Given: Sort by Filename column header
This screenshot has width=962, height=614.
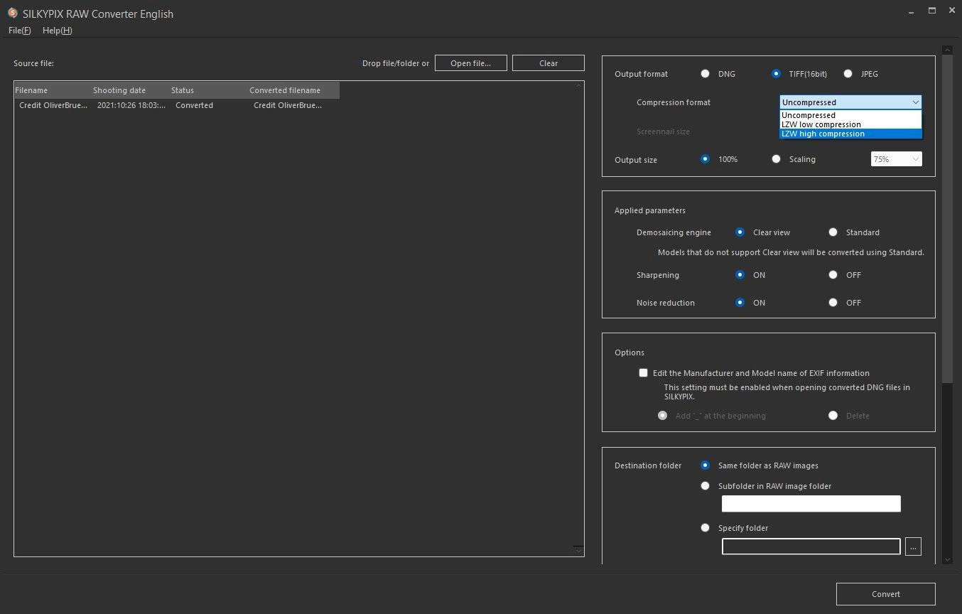Looking at the screenshot, I should pyautogui.click(x=53, y=90).
